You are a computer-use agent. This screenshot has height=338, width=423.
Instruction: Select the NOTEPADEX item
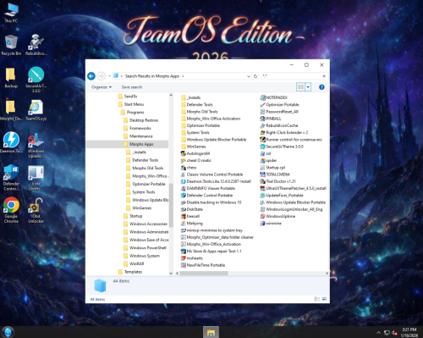click(274, 97)
